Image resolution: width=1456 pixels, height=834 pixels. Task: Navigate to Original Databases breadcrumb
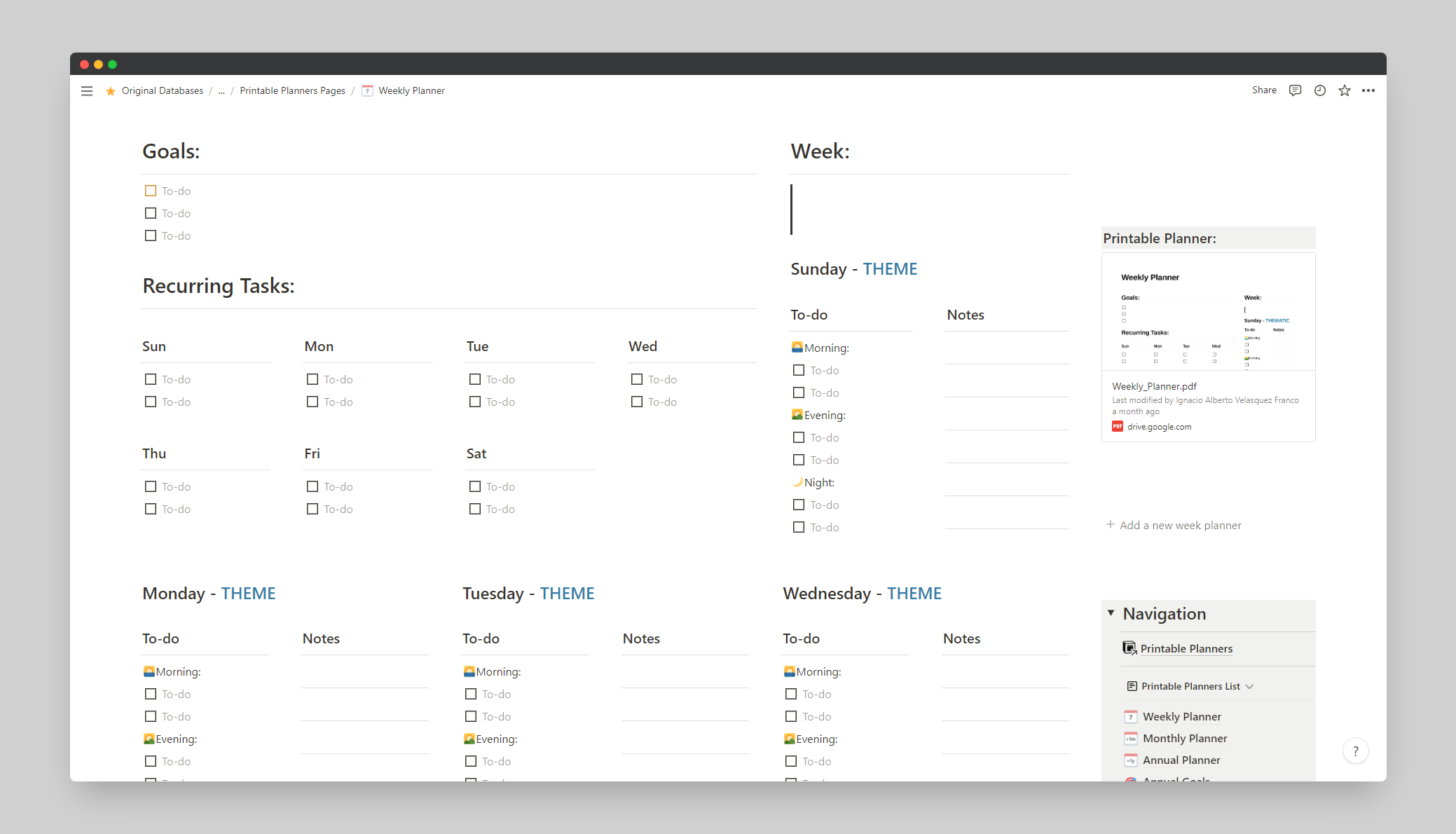coord(162,90)
